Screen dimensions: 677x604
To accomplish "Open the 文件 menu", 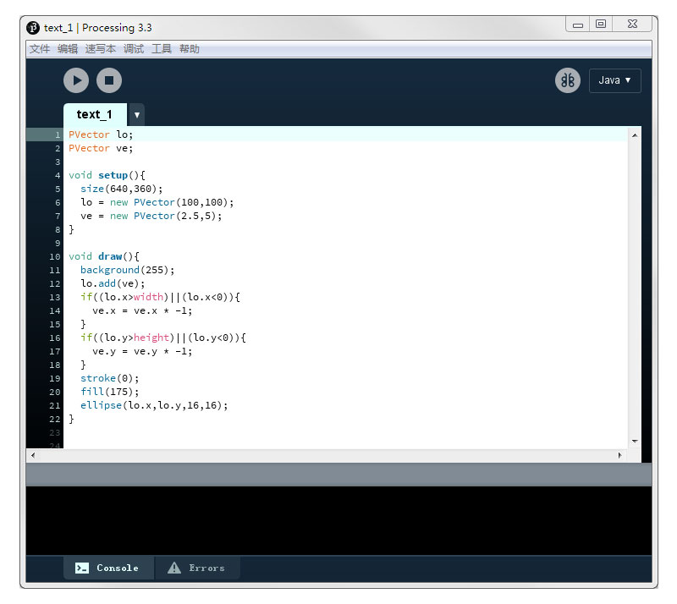I will click(x=39, y=49).
